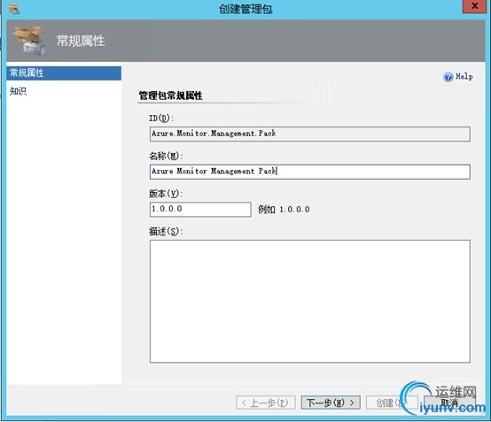Click the ID(D): field label
The width and height of the screenshot is (491, 422).
161,119
